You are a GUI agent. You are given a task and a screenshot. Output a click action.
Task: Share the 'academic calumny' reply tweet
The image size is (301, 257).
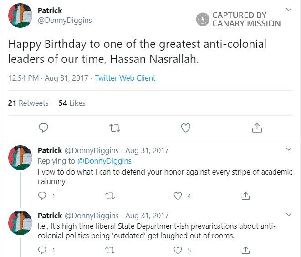pyautogui.click(x=245, y=196)
